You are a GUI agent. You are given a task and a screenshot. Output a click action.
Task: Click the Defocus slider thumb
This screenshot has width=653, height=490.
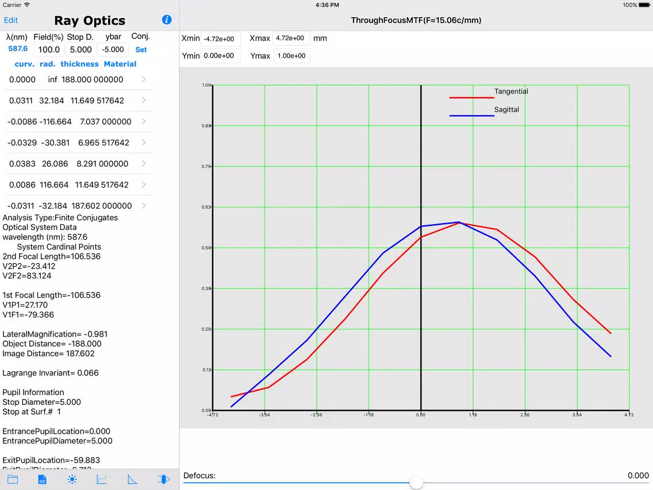[x=416, y=483]
